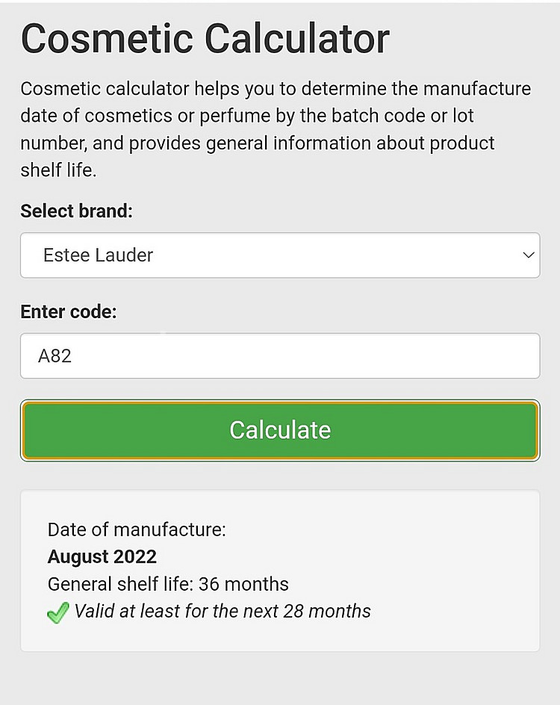Click the words shelf life in description
This screenshot has width=560, height=705.
click(57, 170)
